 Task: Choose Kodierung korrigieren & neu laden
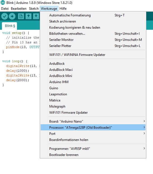[x=93, y=28]
